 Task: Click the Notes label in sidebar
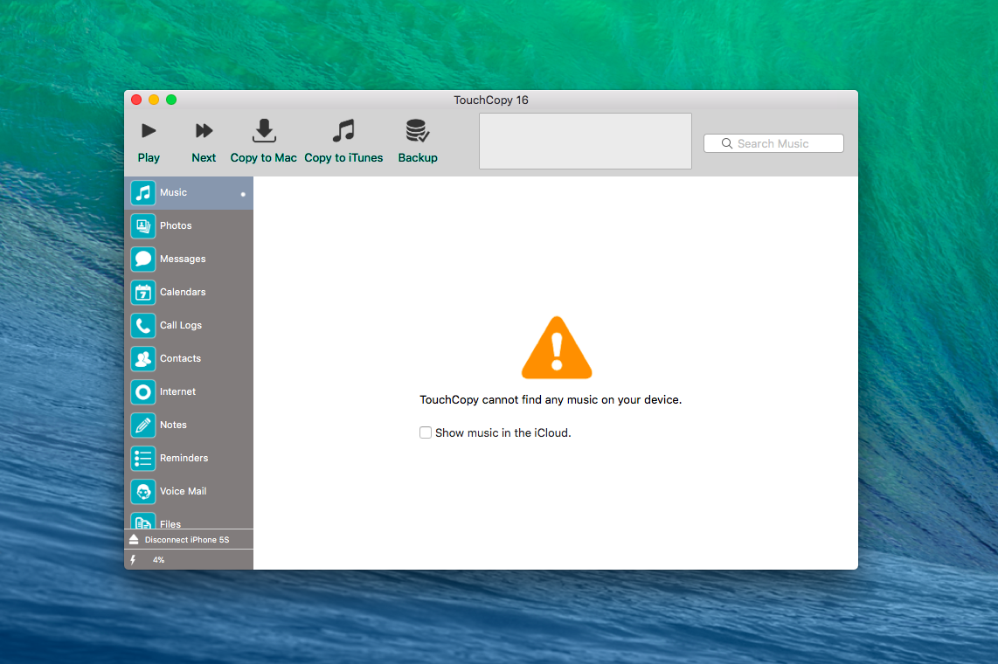coord(173,425)
